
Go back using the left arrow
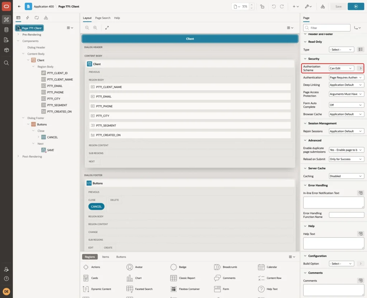(19, 6)
